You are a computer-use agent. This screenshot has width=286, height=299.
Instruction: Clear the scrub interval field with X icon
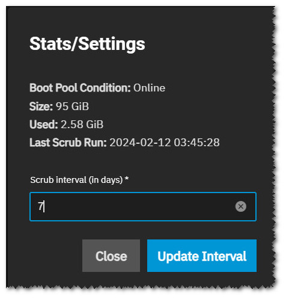[x=240, y=206]
